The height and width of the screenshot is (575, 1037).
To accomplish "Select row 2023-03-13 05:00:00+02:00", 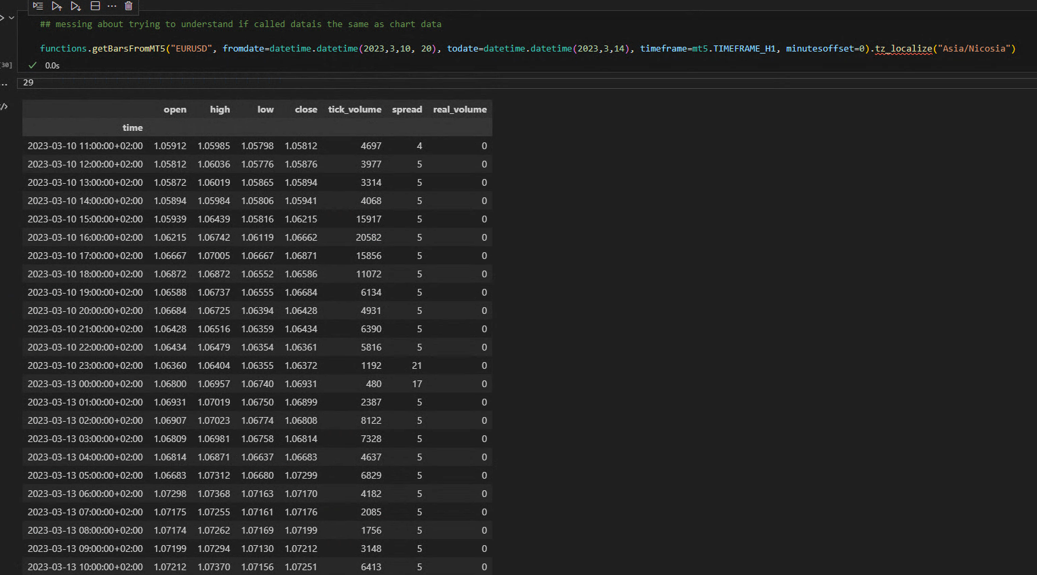I will coord(257,475).
